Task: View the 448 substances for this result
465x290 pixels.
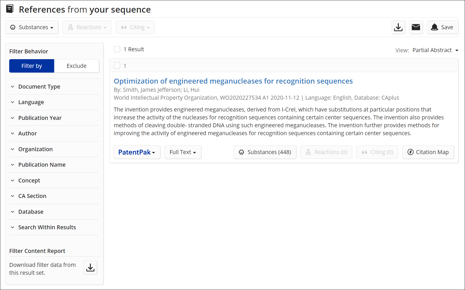Action: (x=265, y=152)
